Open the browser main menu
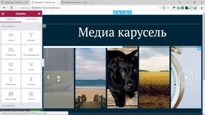 (180, 2)
